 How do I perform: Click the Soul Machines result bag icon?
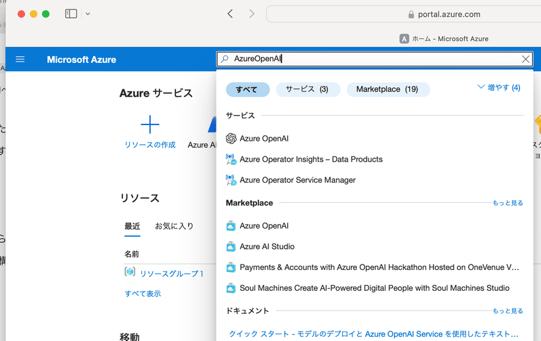pos(231,288)
